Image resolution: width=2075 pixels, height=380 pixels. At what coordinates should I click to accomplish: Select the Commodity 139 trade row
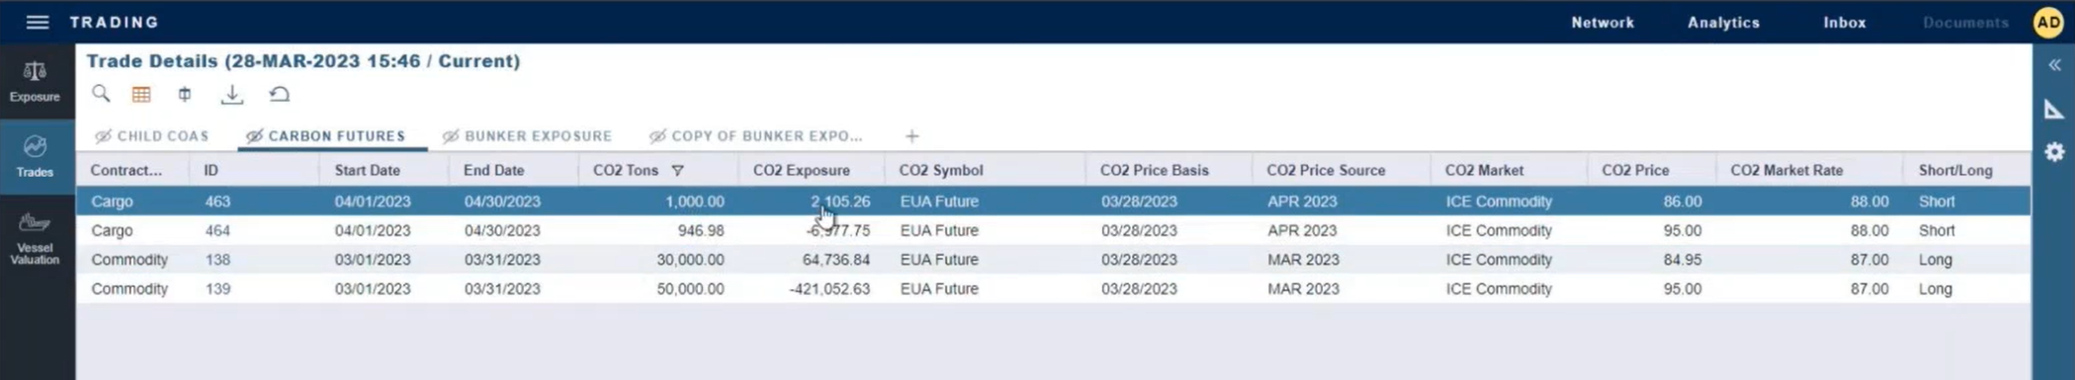point(1054,289)
